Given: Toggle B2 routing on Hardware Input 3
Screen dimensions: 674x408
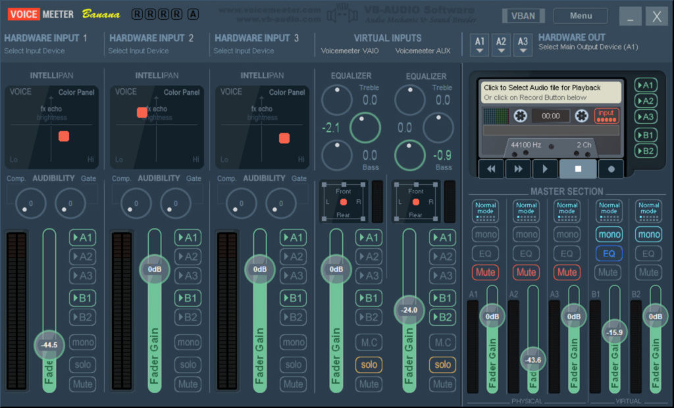Looking at the screenshot, I should pos(293,317).
